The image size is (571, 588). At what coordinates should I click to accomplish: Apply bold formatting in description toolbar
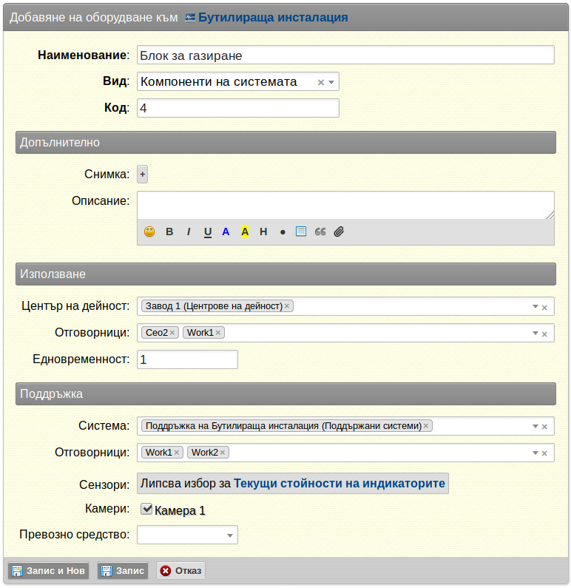tap(169, 232)
